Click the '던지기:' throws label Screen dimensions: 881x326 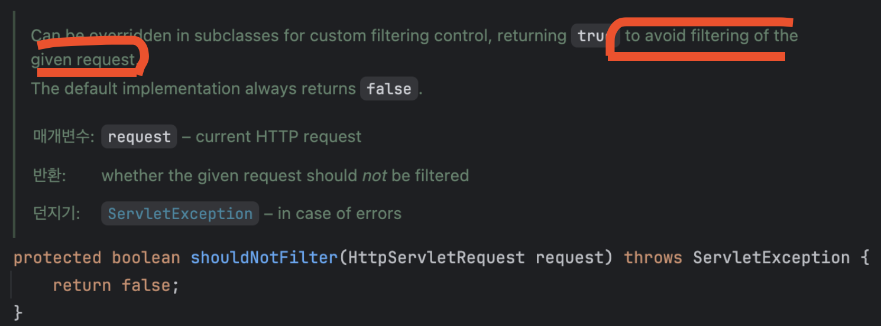point(57,213)
